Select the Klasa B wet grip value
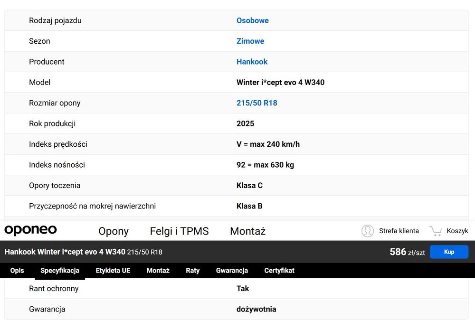Viewport: 475px width, 321px height. pyautogui.click(x=249, y=206)
